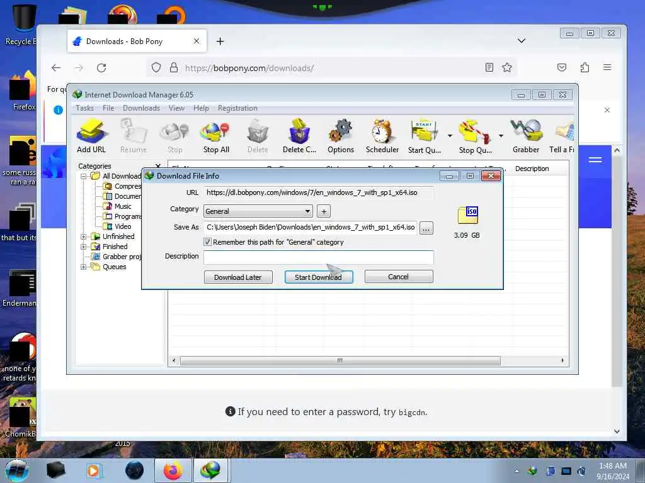Open the Registration menu
The image size is (645, 483).
coord(237,108)
